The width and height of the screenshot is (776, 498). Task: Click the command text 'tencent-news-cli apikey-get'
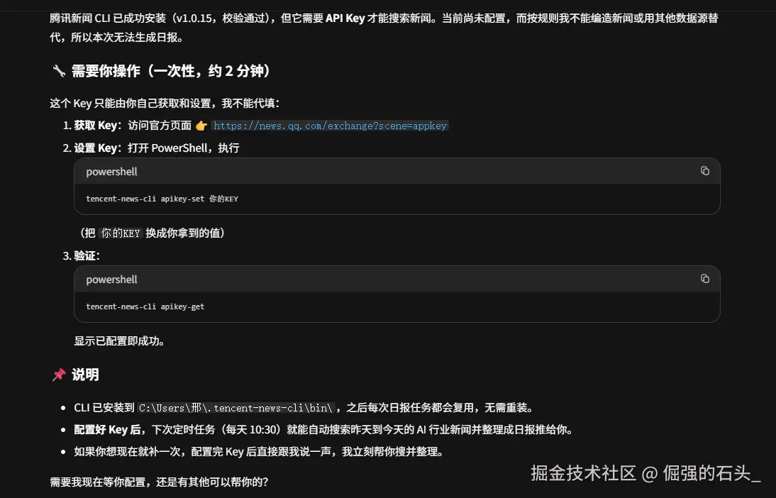pyautogui.click(x=145, y=306)
